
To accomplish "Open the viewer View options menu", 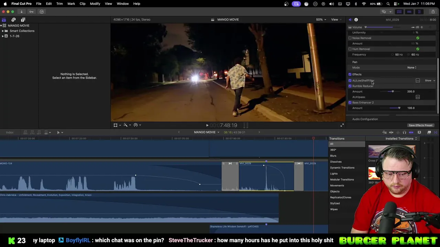I will click(x=336, y=20).
